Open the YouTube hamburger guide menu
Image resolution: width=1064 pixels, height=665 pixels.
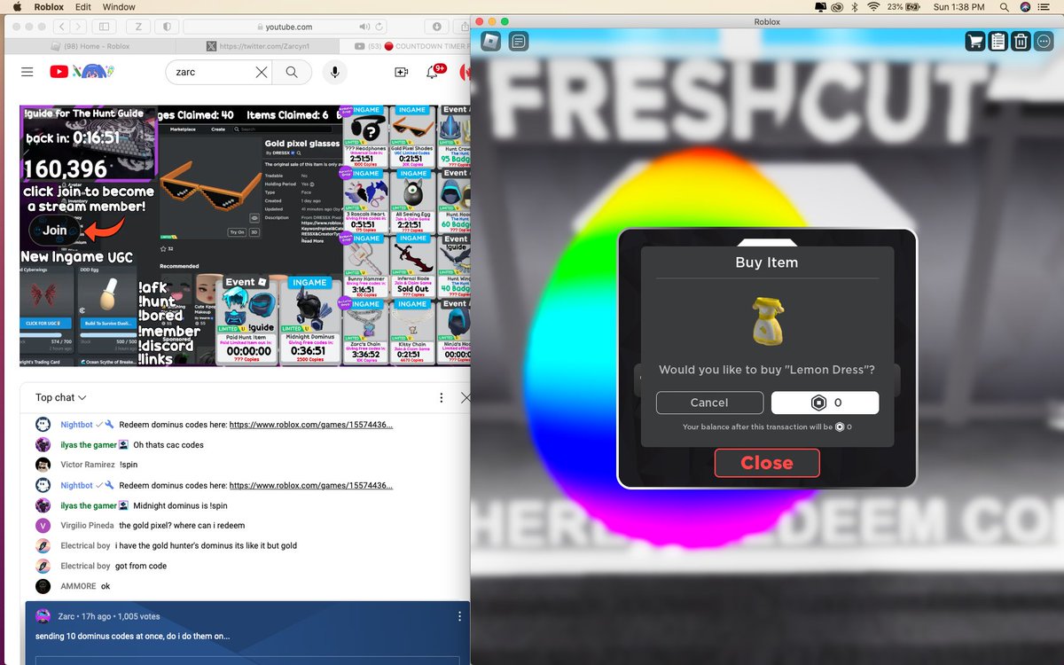click(27, 72)
